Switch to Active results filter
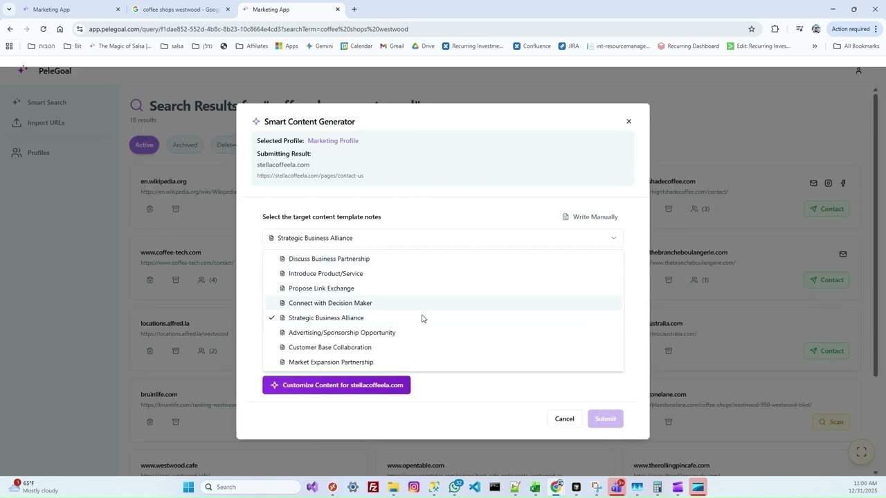This screenshot has width=886, height=498. (144, 145)
